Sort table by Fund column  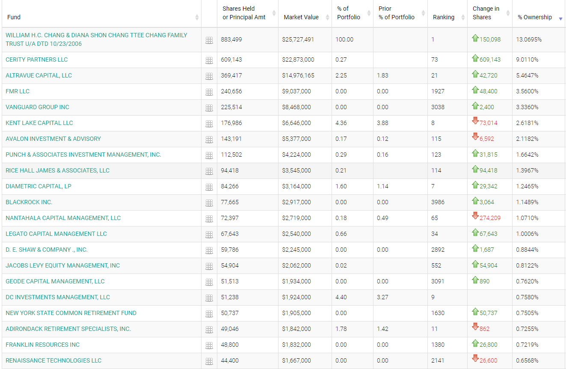101,14
